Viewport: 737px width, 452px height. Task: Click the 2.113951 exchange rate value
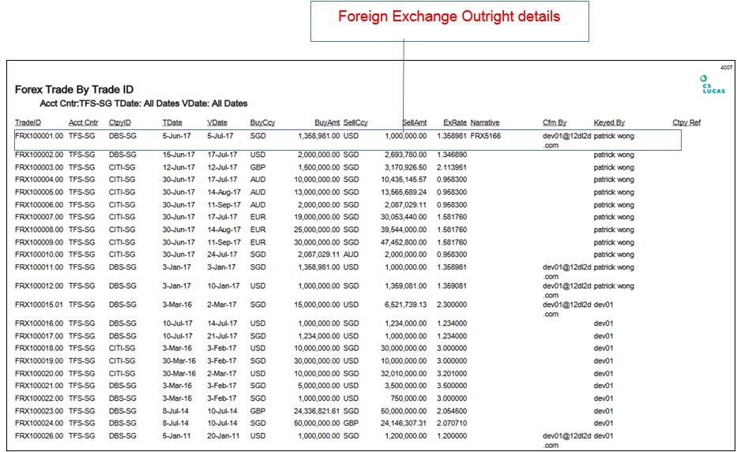[451, 167]
